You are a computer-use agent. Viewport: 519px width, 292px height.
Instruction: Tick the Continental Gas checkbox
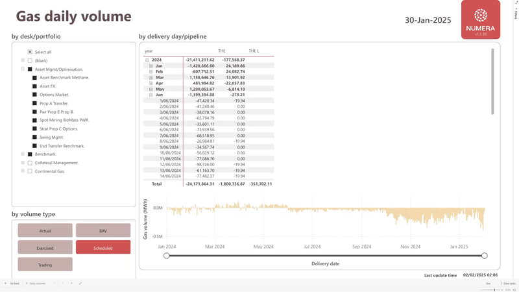tap(30, 171)
